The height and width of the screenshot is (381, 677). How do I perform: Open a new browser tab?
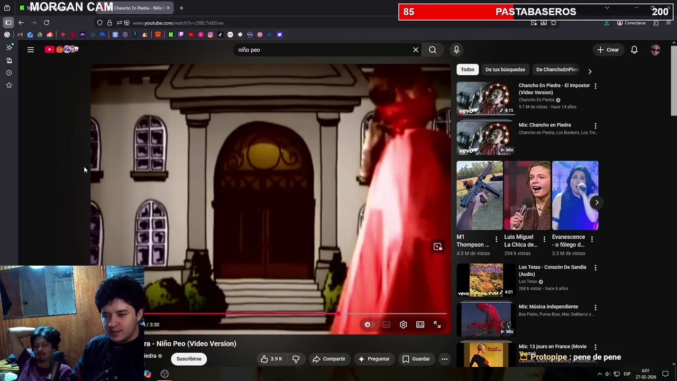[x=181, y=8]
